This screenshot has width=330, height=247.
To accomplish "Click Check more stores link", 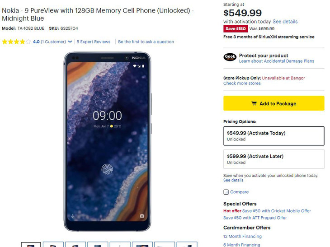I will click(x=242, y=83).
